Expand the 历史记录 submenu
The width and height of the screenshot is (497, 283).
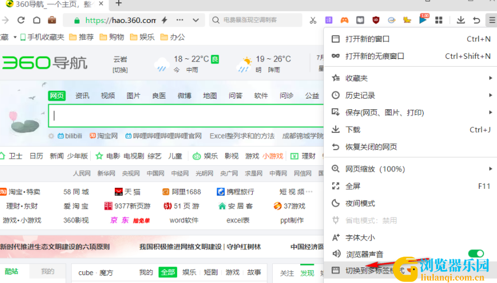click(411, 95)
